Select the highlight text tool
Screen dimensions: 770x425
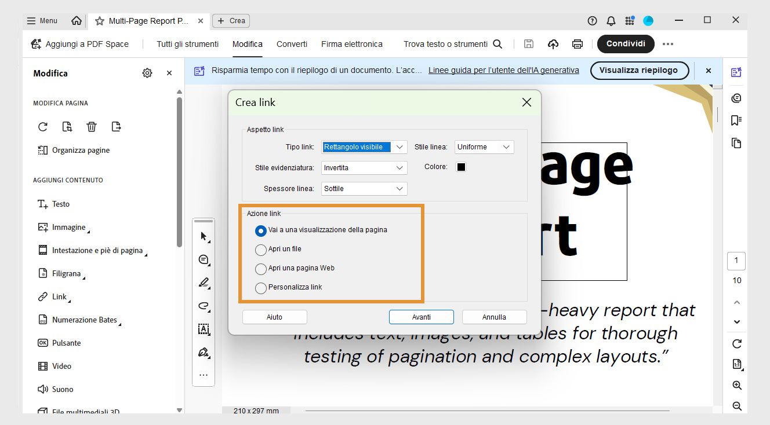(204, 283)
